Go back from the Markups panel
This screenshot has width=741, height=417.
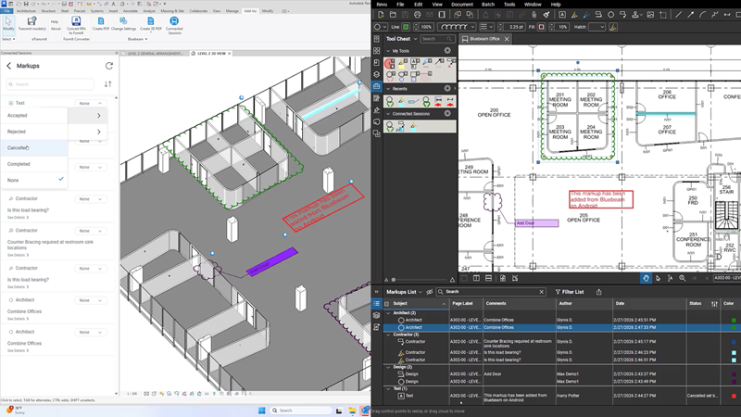click(9, 66)
